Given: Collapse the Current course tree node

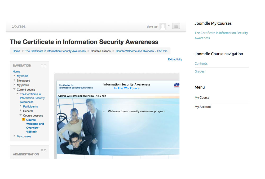Looking at the screenshot, I should pyautogui.click(x=14, y=89).
